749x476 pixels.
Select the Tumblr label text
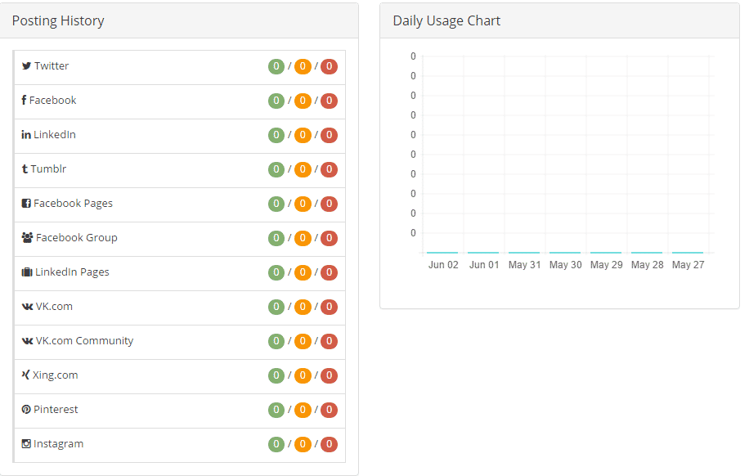click(48, 169)
